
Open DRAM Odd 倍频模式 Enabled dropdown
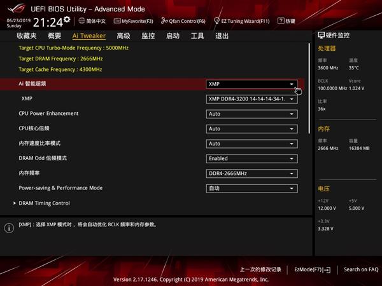(x=251, y=158)
